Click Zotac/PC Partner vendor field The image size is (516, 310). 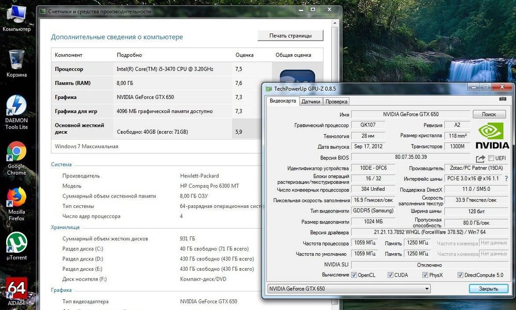[x=476, y=168]
